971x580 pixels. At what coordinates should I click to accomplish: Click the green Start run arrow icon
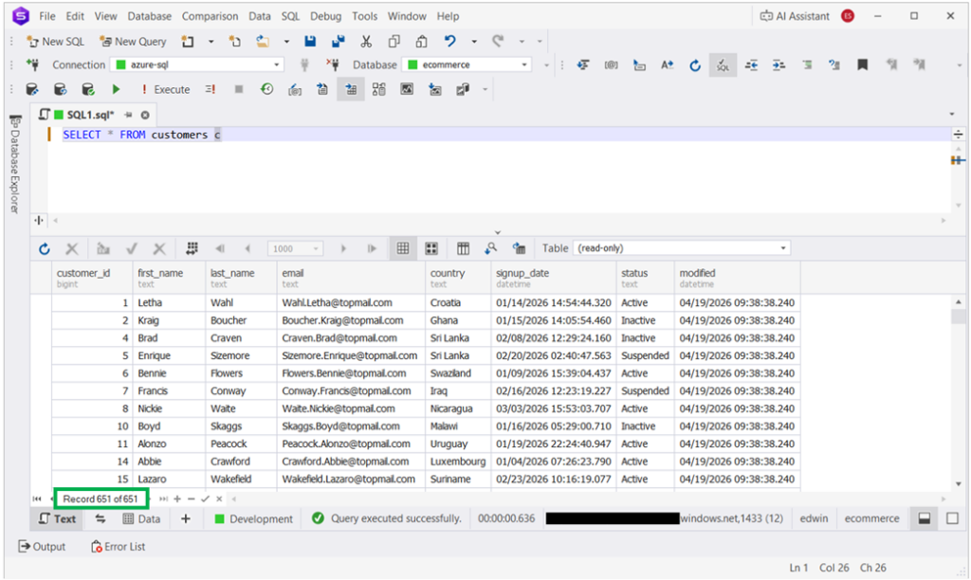click(116, 90)
